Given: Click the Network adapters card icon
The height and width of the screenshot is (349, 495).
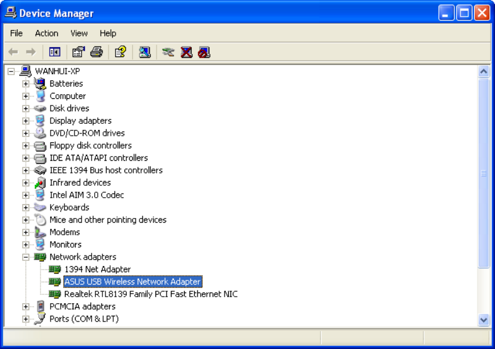Looking at the screenshot, I should (x=40, y=257).
